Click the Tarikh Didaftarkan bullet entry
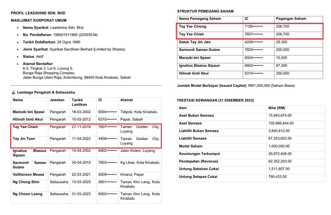Screen dimensions: 331x215 tap(51, 42)
